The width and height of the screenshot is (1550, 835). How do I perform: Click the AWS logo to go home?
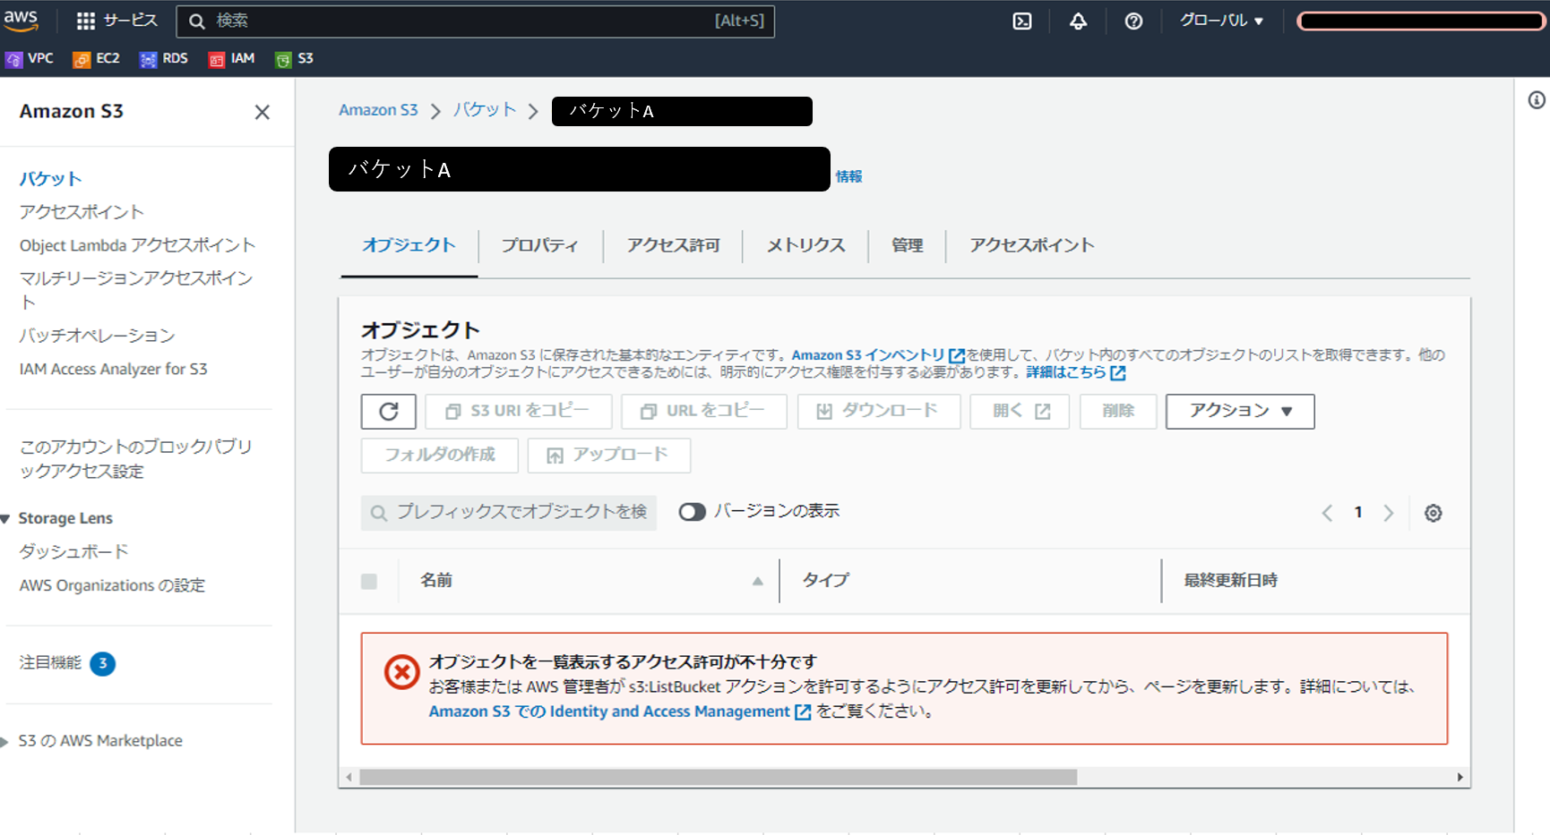click(x=21, y=21)
